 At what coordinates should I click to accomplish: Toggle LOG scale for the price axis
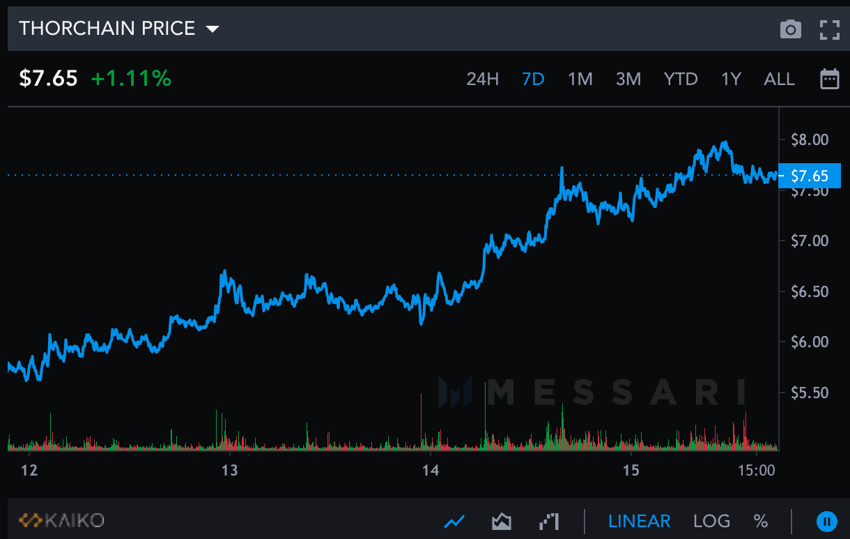(x=712, y=521)
